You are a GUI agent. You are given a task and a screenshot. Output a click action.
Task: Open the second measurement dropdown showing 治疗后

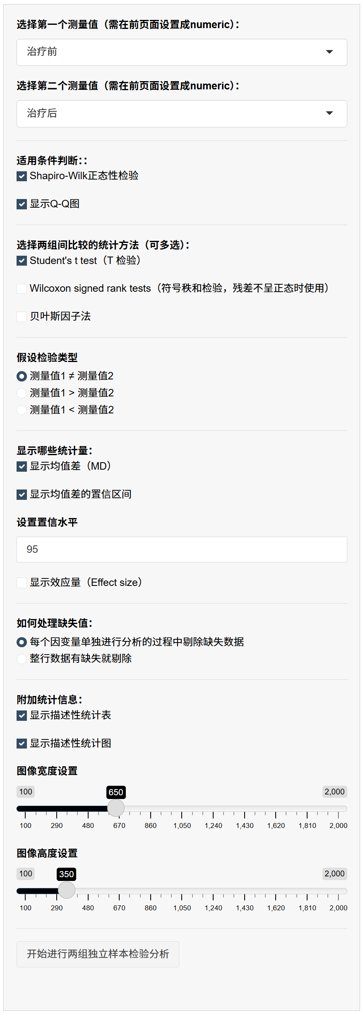point(181,113)
